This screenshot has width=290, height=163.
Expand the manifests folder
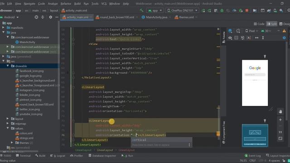(x=3, y=28)
